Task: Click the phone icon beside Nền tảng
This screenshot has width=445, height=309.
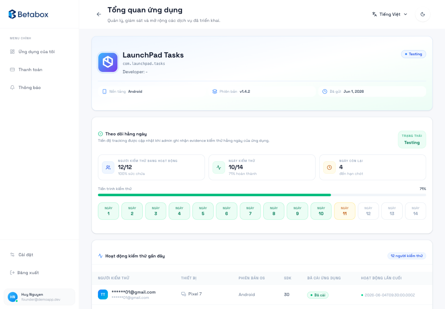Action: (x=105, y=91)
